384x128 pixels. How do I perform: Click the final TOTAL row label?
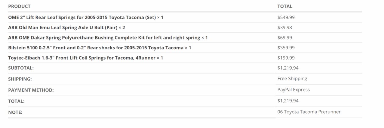pos(16,101)
